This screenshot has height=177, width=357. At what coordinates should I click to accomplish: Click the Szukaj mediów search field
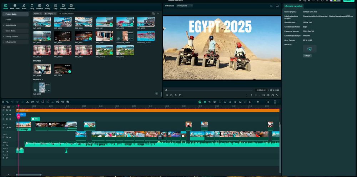point(105,14)
